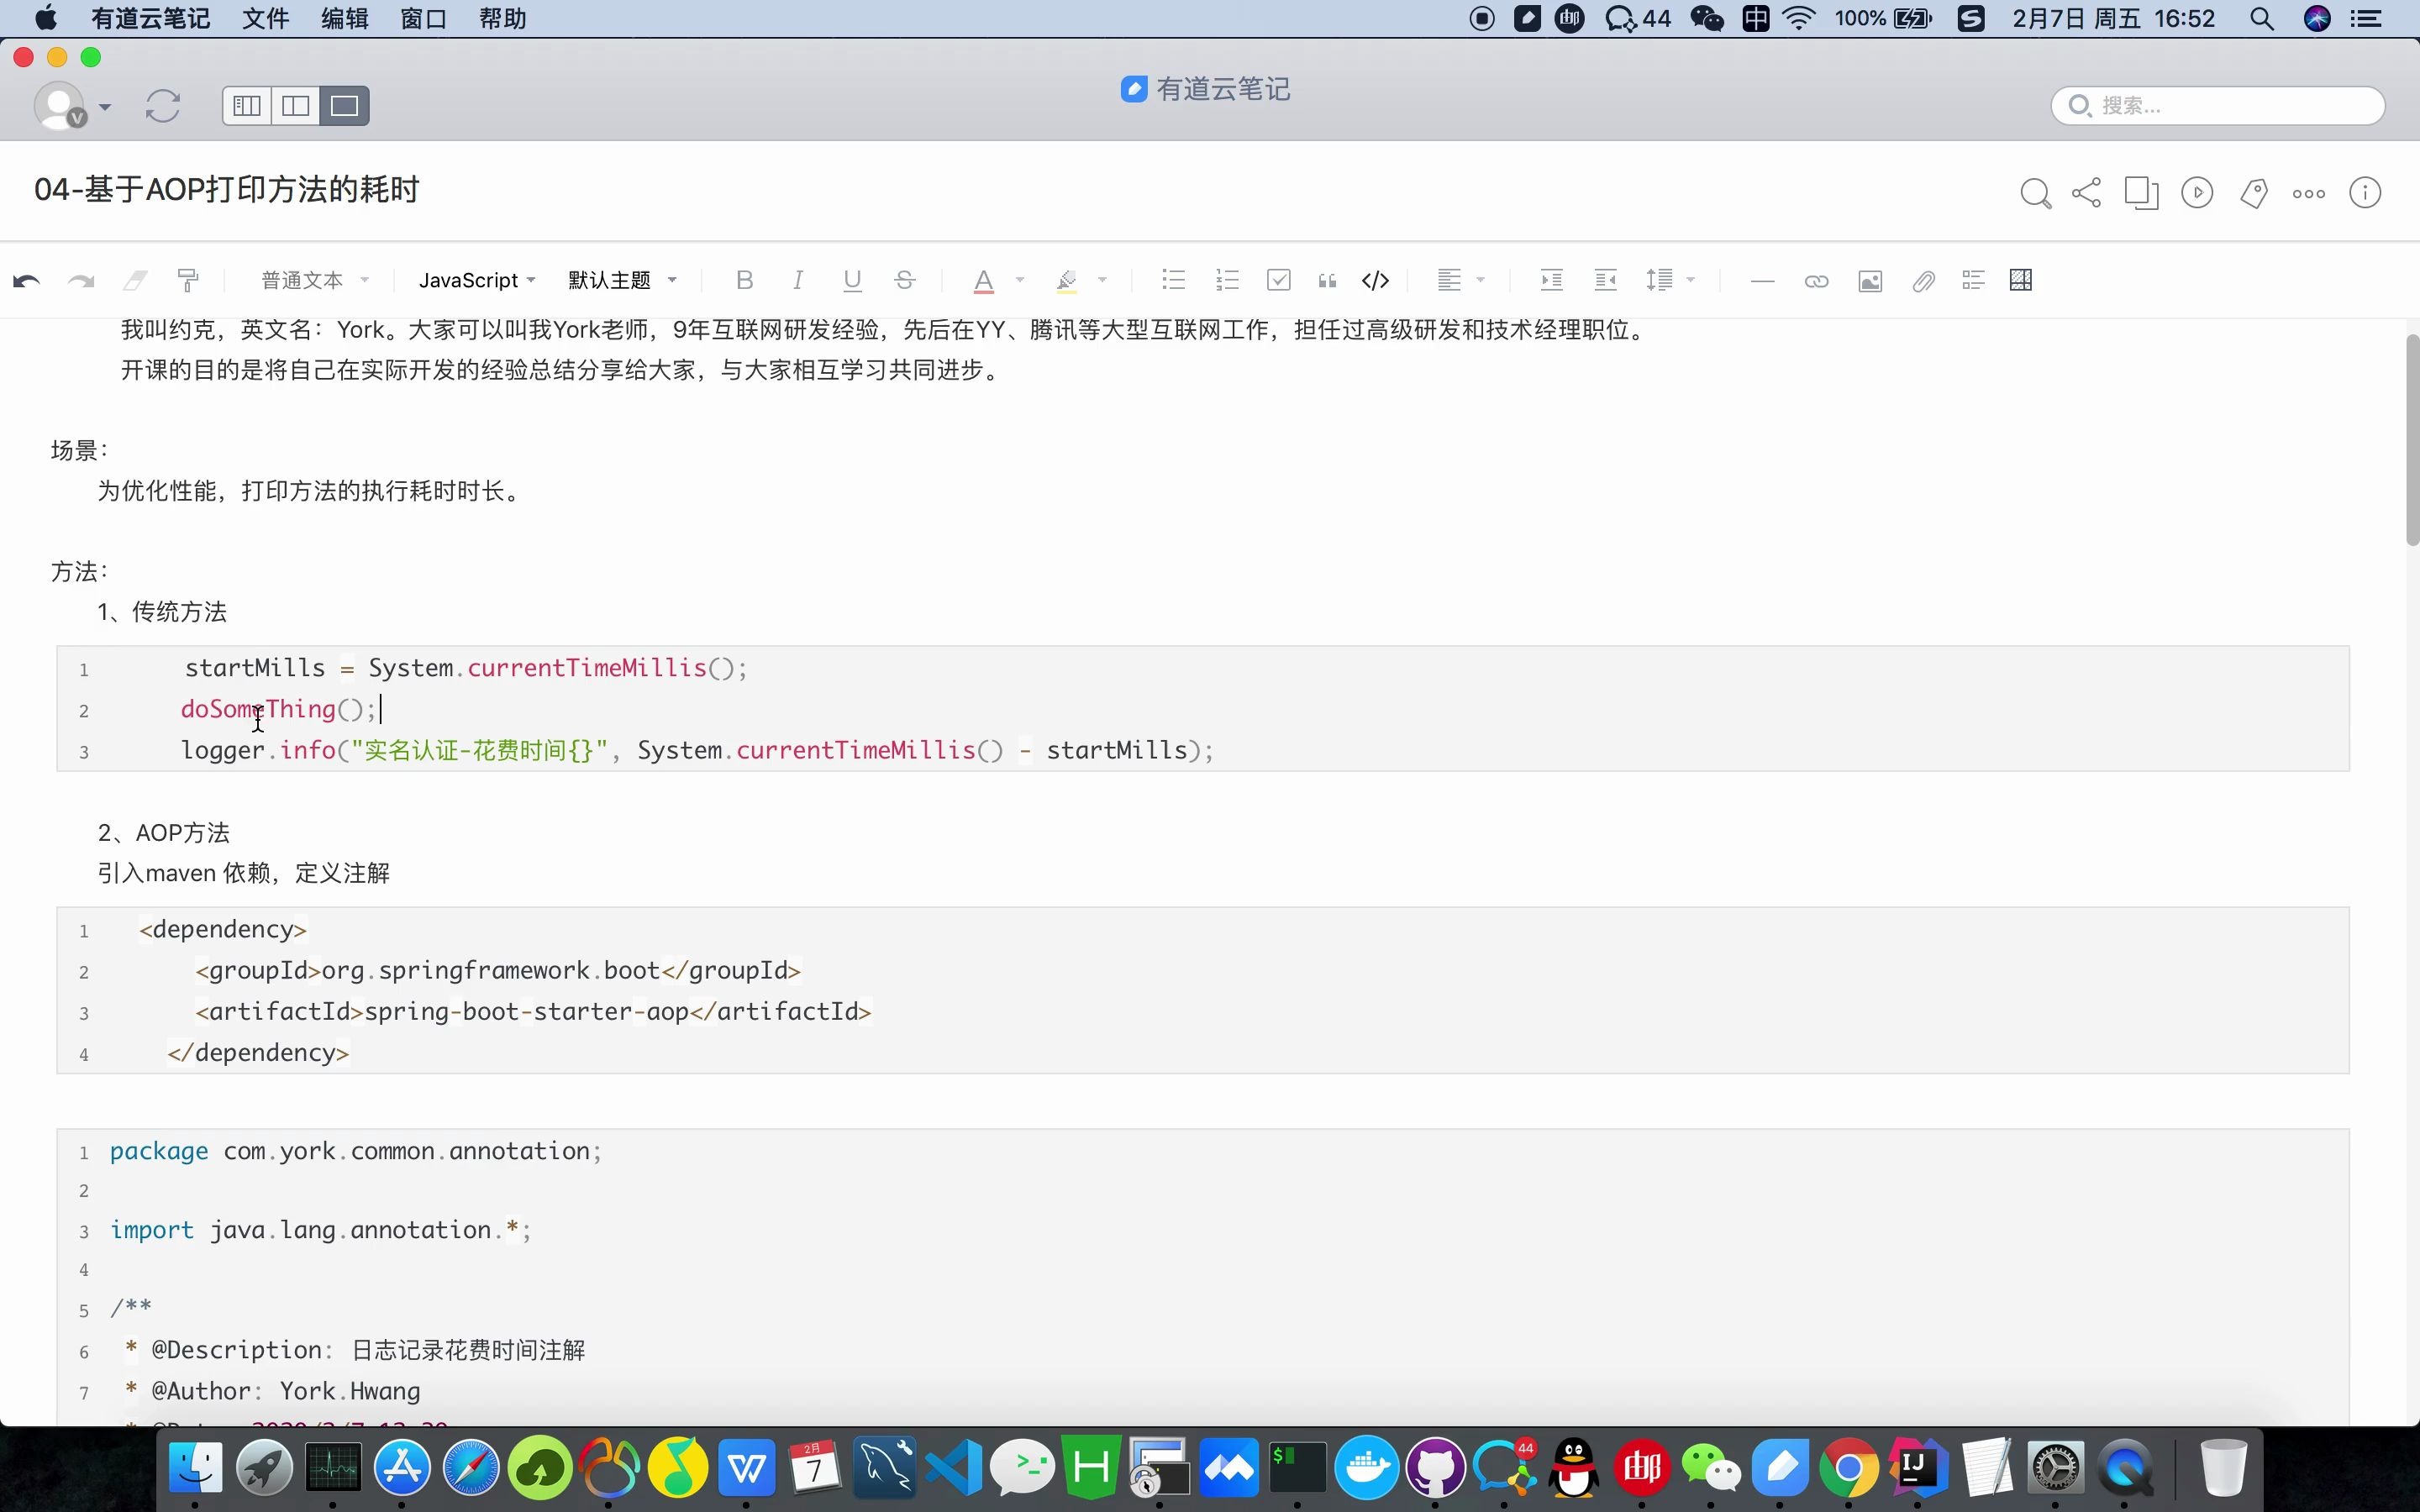
Task: Click the package com.york.common.annotation line
Action: [x=356, y=1152]
